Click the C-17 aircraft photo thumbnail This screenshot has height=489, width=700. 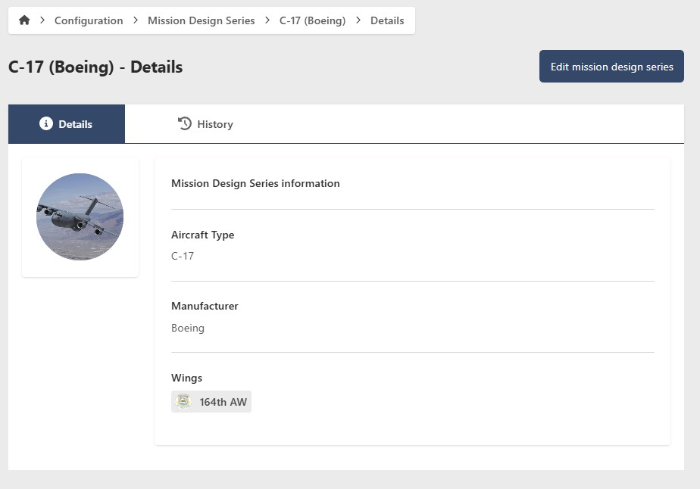pos(80,216)
